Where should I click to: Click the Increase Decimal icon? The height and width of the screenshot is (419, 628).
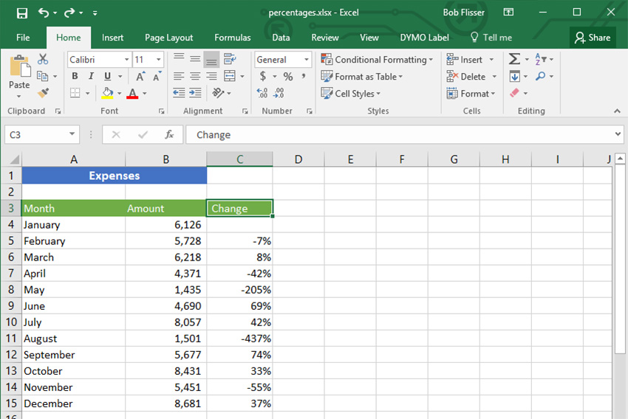(262, 93)
